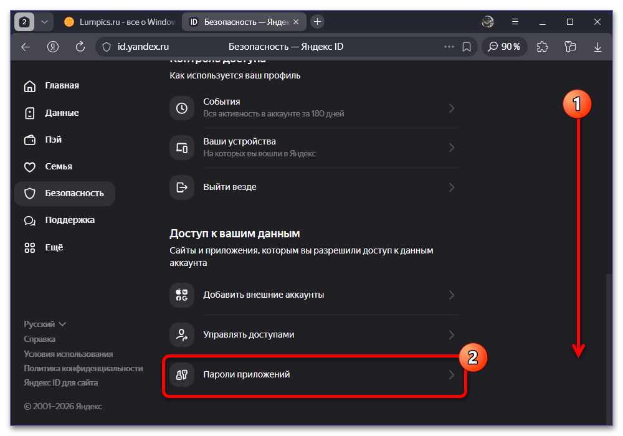
Task: Expand the Выйти везде chevron
Action: coord(451,187)
